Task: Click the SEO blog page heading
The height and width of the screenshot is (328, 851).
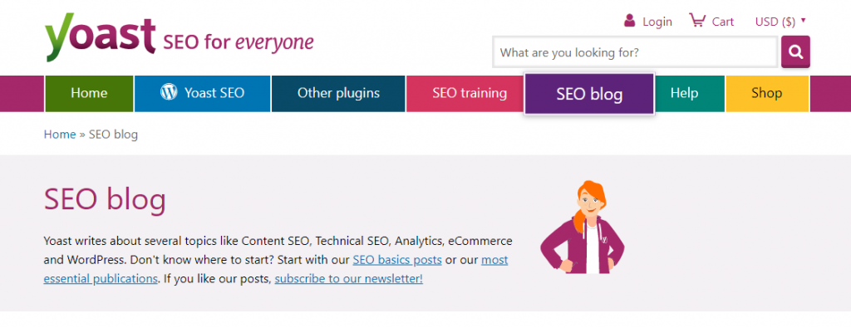Action: pyautogui.click(x=105, y=200)
